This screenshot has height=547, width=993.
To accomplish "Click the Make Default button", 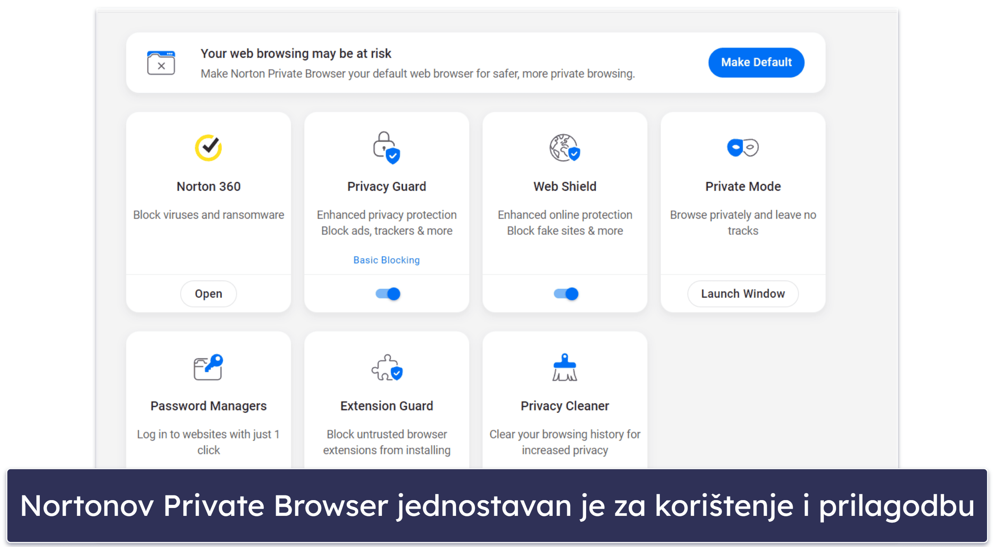I will (x=756, y=62).
